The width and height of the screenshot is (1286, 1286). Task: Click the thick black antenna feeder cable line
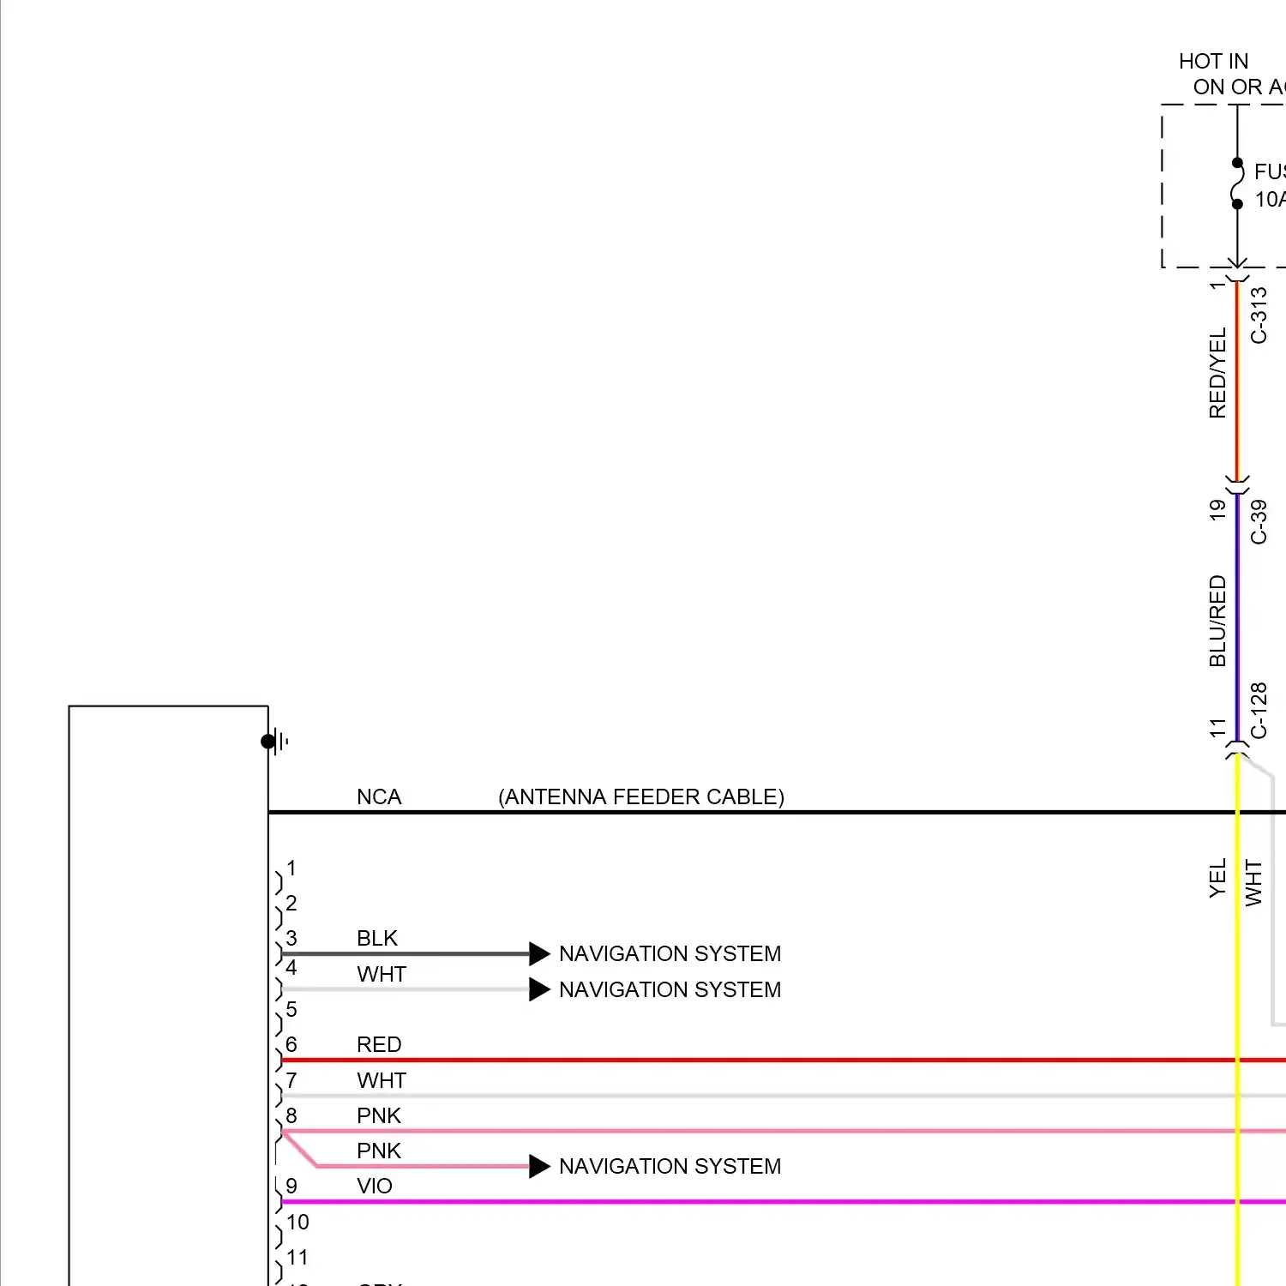point(777,812)
